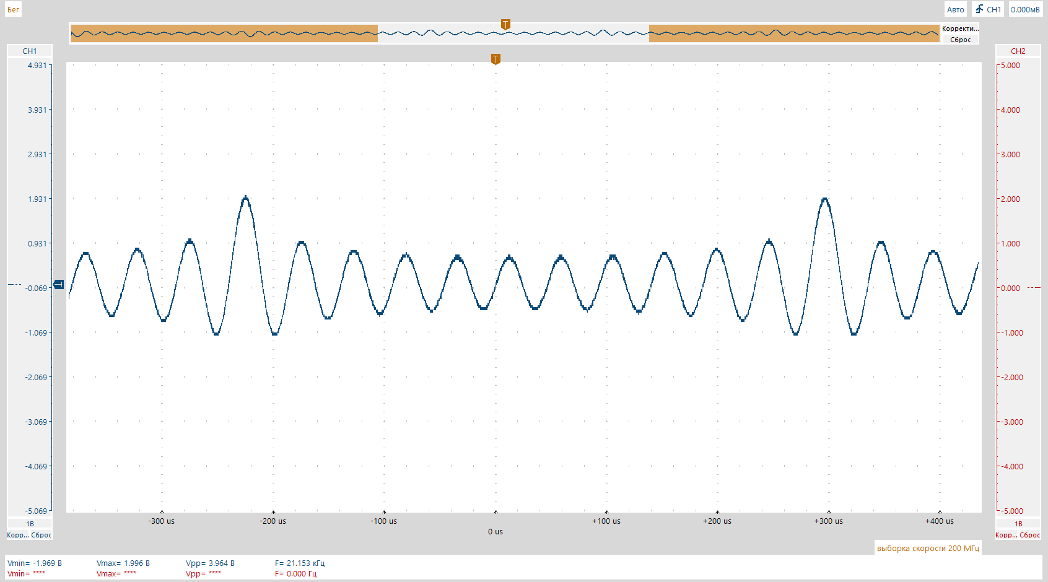Click the red Vmax= **** CH2 measurement

tap(116, 573)
